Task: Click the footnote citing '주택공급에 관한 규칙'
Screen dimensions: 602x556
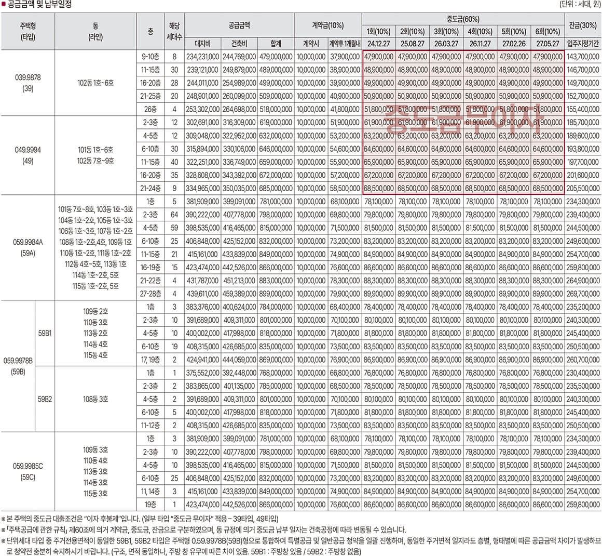Action: click(x=203, y=530)
